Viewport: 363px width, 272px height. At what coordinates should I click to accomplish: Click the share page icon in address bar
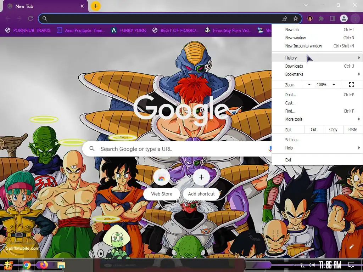tap(284, 18)
